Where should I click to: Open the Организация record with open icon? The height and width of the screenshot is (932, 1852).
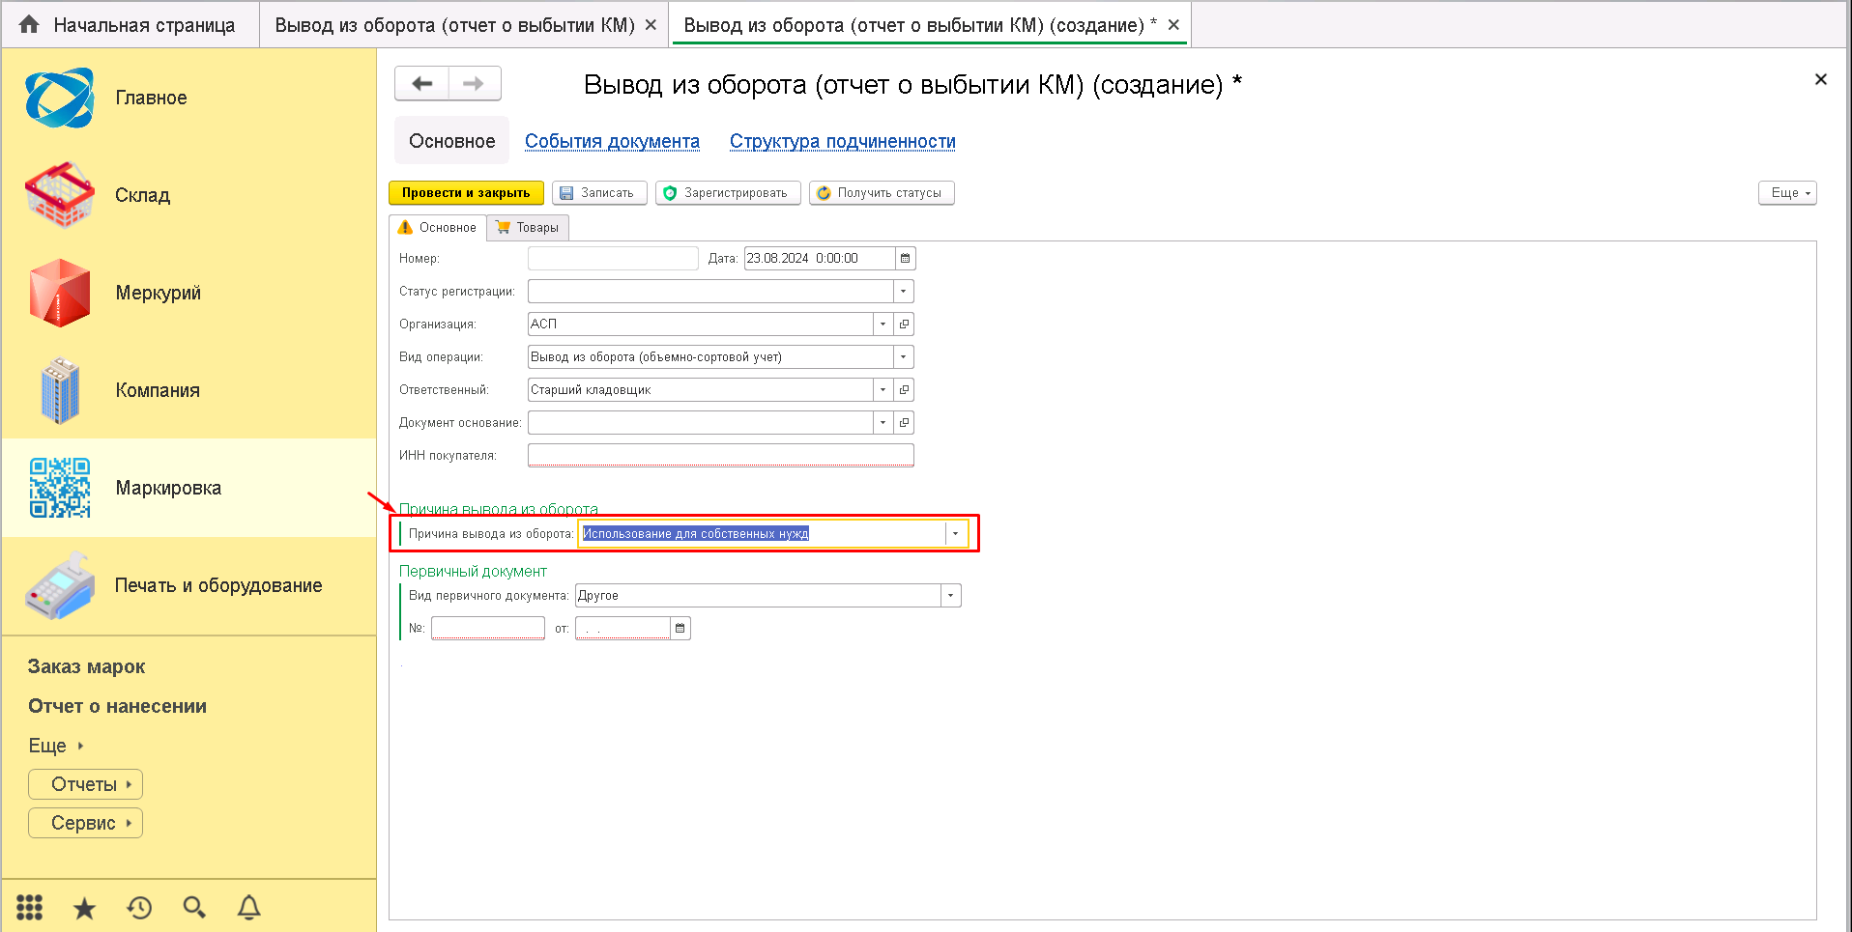(904, 325)
